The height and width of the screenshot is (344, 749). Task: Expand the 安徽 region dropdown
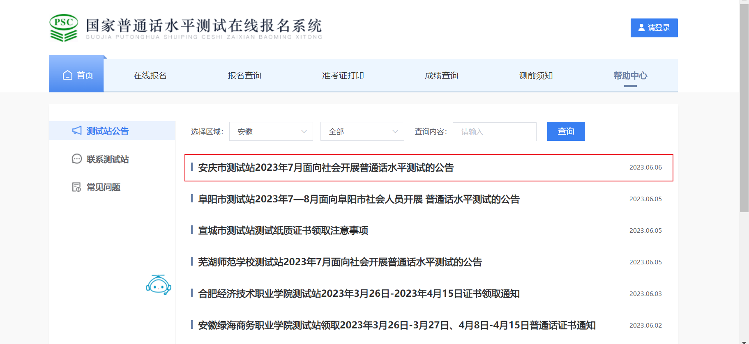(271, 131)
